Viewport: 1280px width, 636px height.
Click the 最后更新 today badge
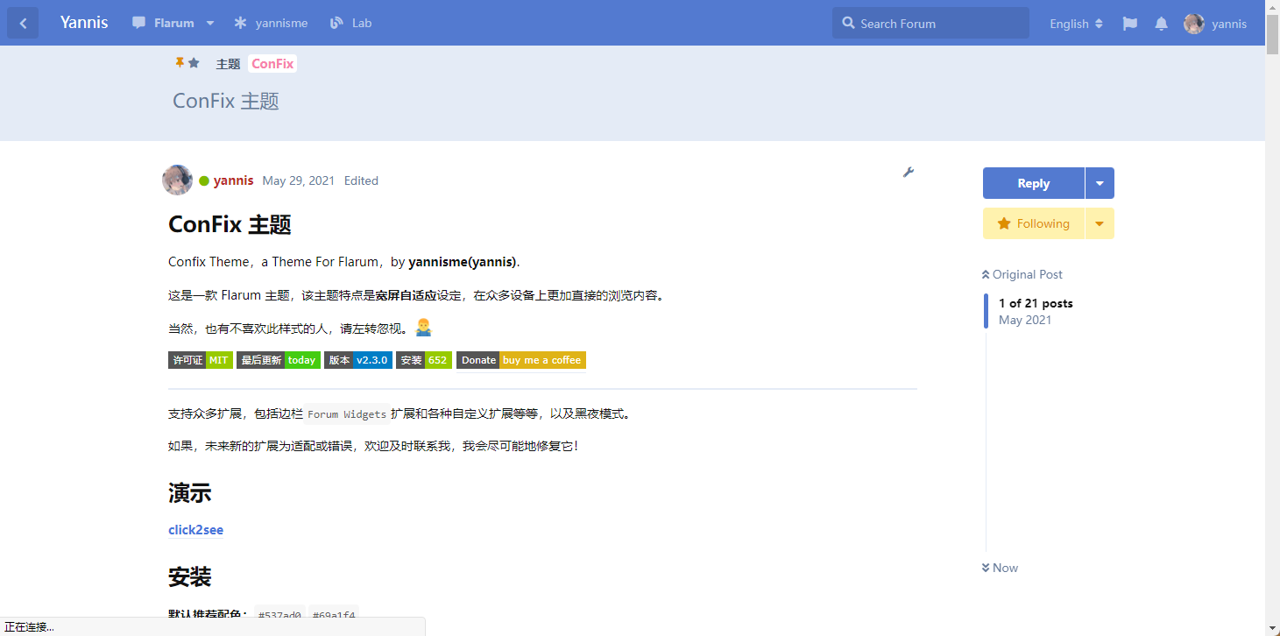coord(278,360)
